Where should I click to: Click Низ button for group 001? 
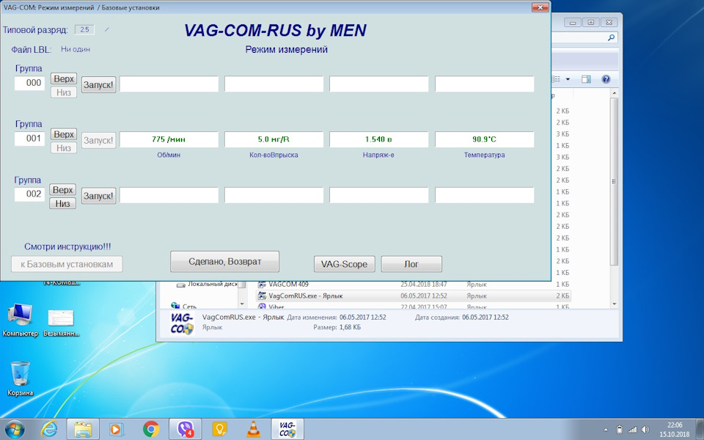[x=63, y=147]
